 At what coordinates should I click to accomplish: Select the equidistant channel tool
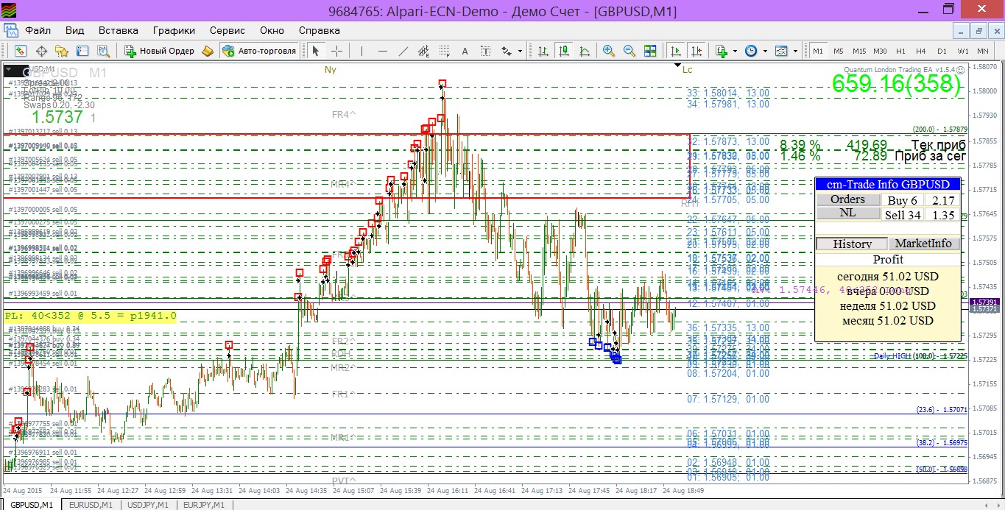[423, 51]
